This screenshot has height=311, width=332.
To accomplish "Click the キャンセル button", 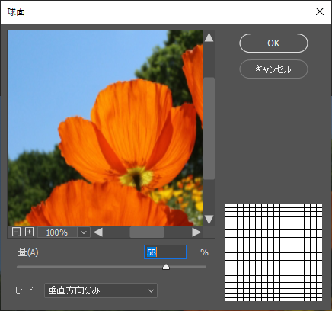I will 273,69.
